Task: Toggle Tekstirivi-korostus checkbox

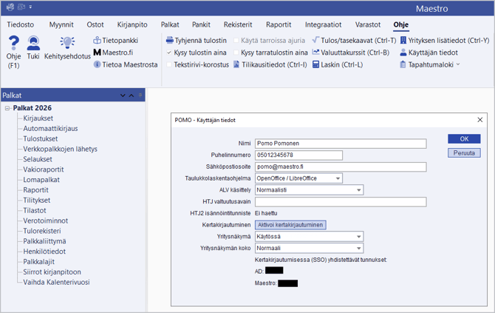Action: (x=169, y=65)
